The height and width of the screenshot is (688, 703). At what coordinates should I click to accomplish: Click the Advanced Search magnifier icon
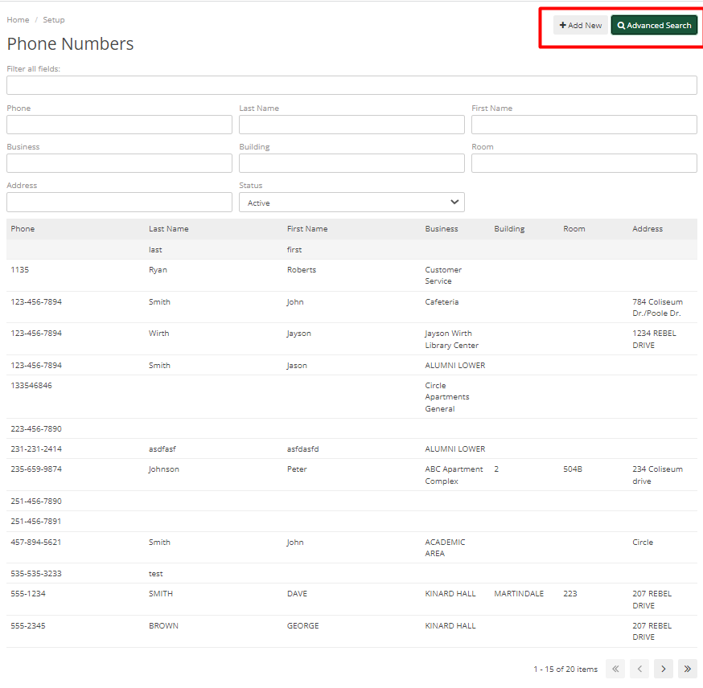[x=623, y=25]
